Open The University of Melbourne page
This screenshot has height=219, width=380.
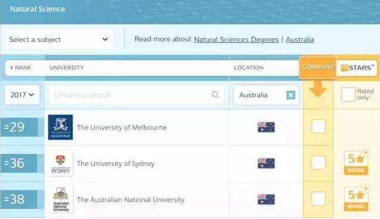coord(122,127)
